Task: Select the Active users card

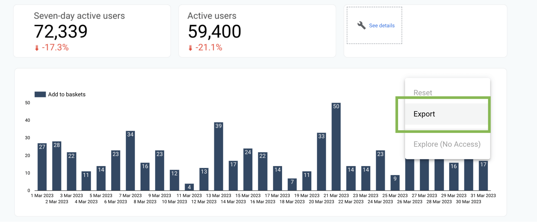Action: click(257, 30)
